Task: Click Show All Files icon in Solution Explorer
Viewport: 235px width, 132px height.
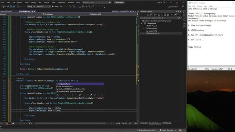Action: 168,15
